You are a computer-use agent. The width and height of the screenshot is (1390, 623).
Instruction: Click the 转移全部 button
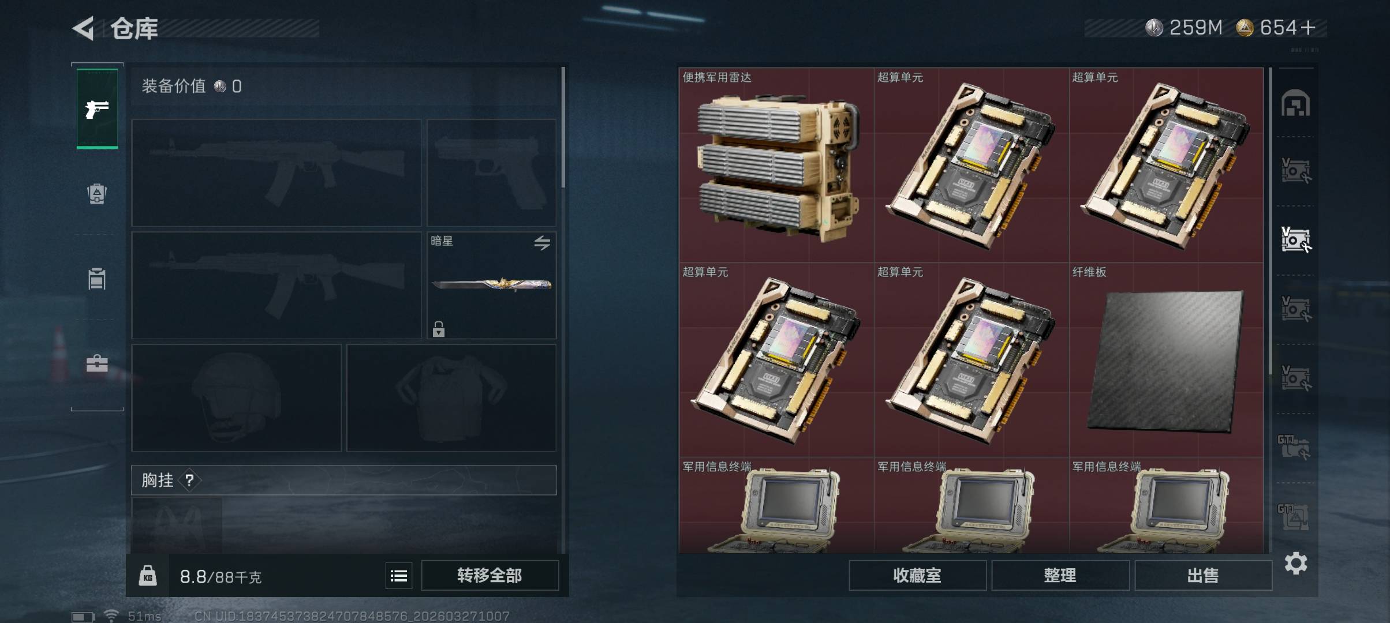[x=490, y=576]
